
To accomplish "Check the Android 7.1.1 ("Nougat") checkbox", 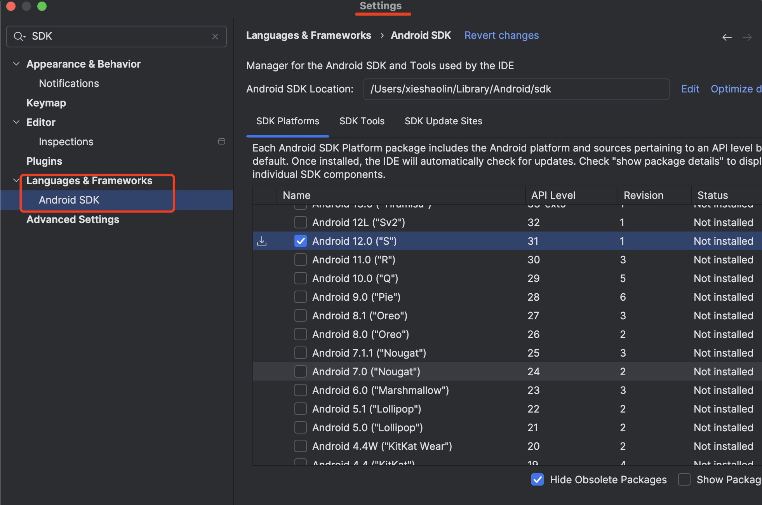I will [301, 353].
